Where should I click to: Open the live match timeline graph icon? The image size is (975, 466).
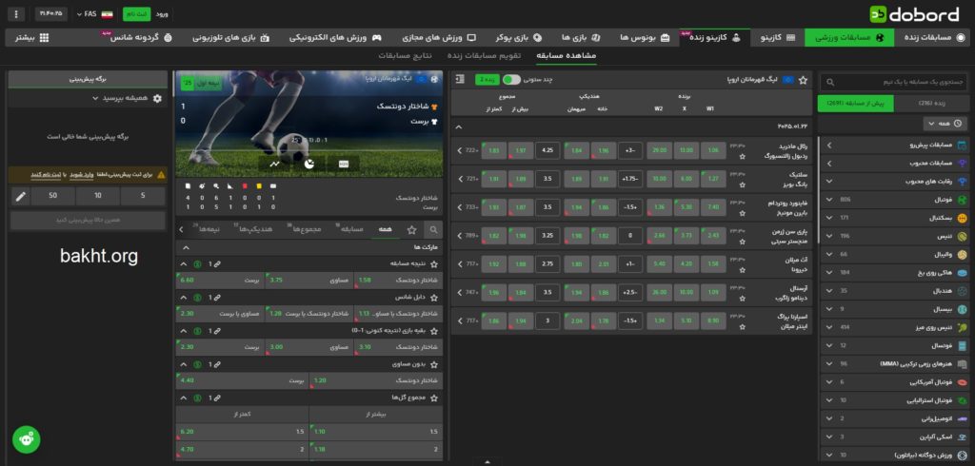[275, 164]
